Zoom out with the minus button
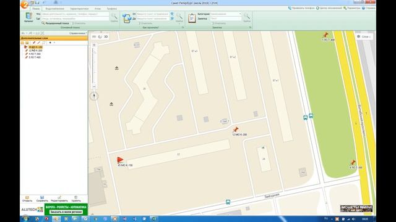Image resolution: width=396 pixels, height=222 pixels. point(94,86)
